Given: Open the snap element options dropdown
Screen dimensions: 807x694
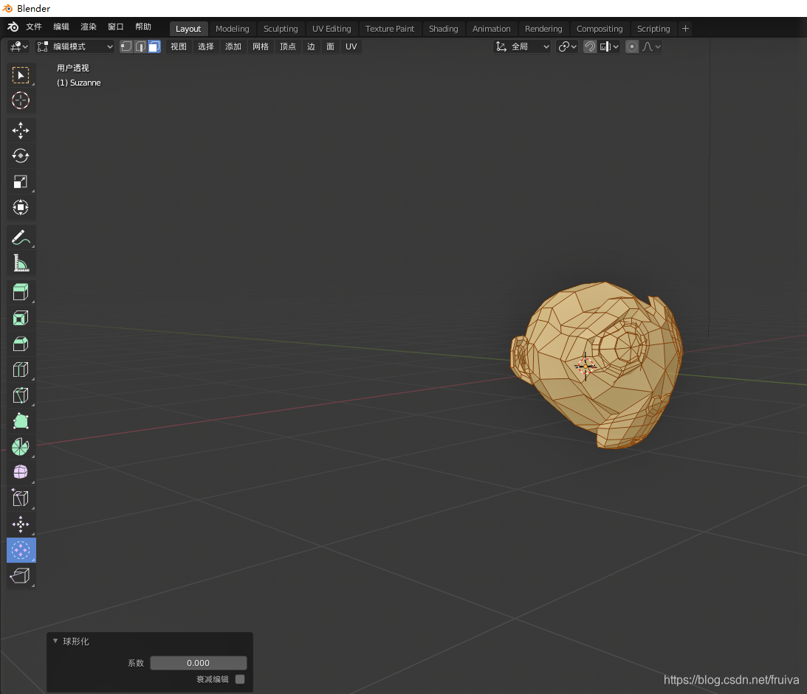Looking at the screenshot, I should 609,46.
